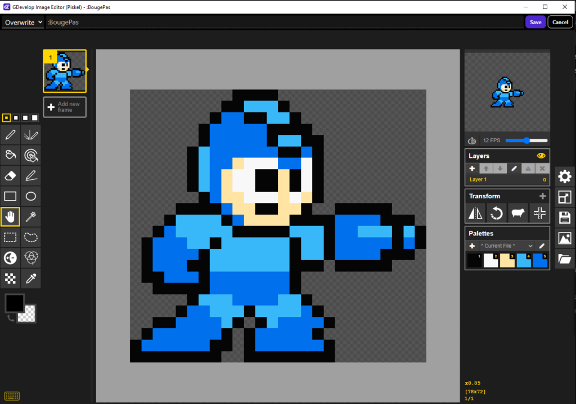Select the Rectangle tool
Screen dimensions: 576x404
10,196
